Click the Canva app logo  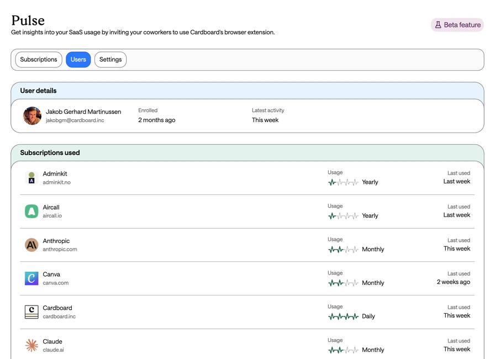31,278
